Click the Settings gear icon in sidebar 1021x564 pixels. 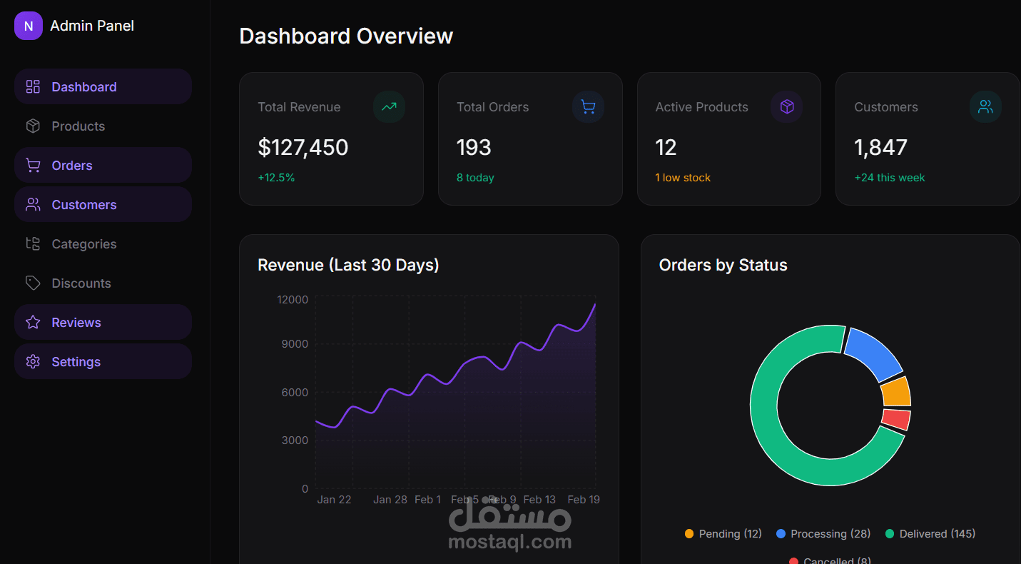click(x=33, y=361)
